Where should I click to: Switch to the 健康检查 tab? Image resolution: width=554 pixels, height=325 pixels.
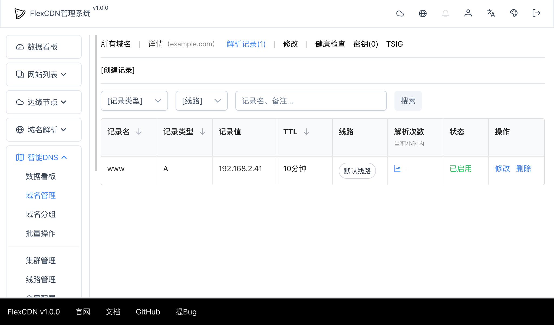point(330,44)
